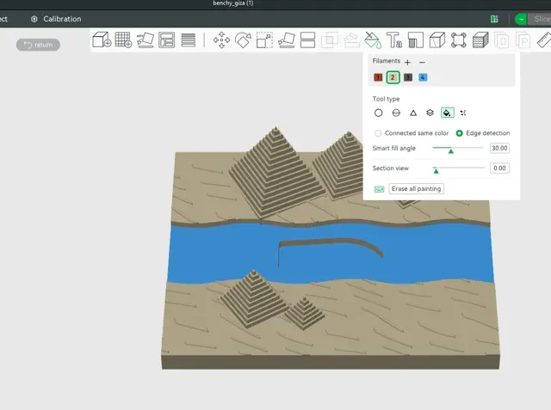Select filament 1 red-brown swatch
This screenshot has width=551, height=410.
pos(378,77)
